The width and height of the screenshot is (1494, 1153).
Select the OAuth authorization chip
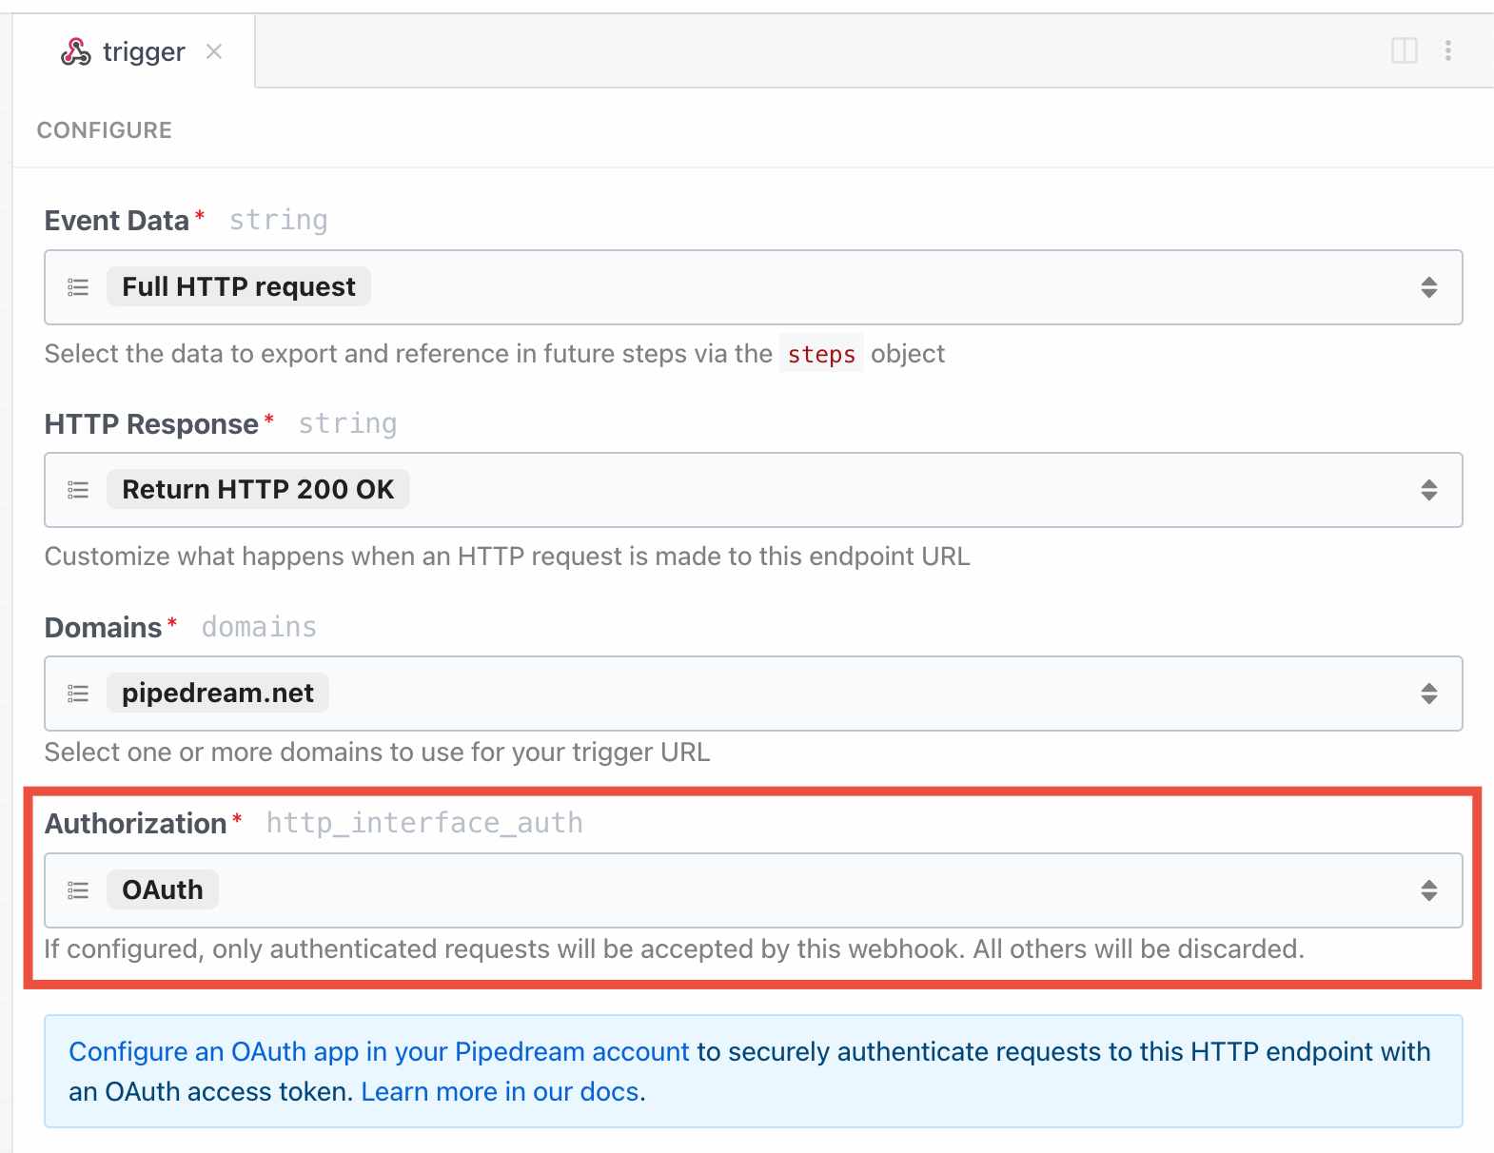163,889
